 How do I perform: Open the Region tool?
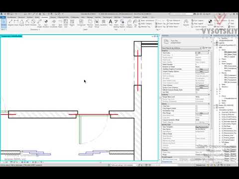[x=72, y=23]
